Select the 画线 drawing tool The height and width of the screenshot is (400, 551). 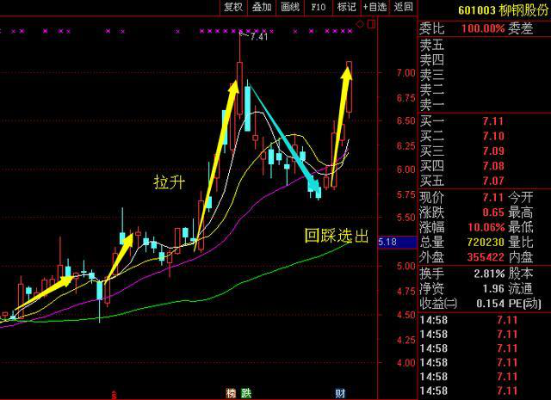(x=290, y=8)
